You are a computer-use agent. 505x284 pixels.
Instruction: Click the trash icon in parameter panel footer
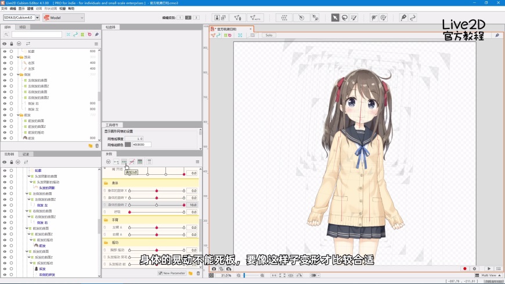pos(198,274)
